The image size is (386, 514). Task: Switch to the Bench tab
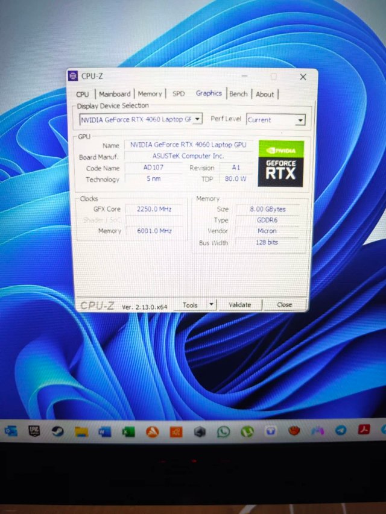tap(238, 94)
